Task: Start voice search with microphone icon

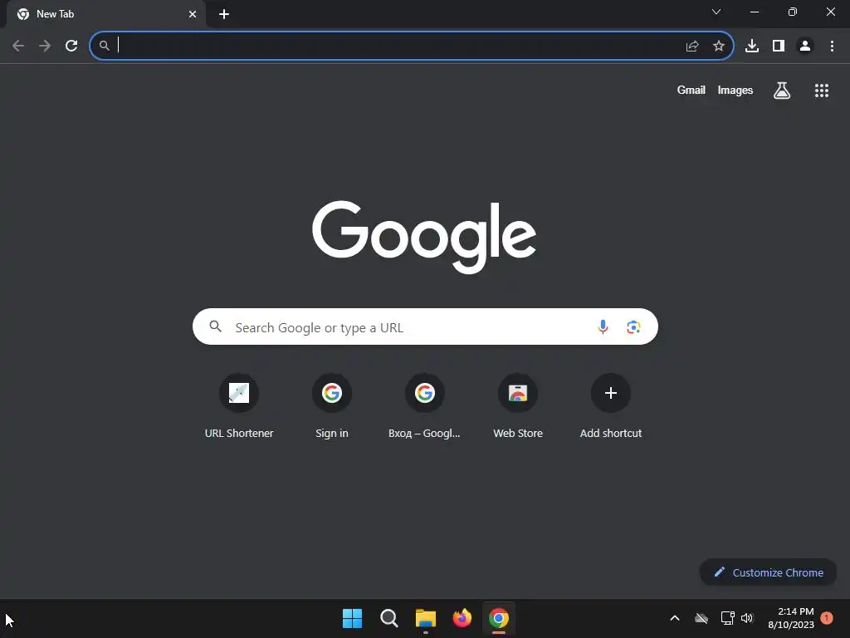Action: tap(603, 326)
